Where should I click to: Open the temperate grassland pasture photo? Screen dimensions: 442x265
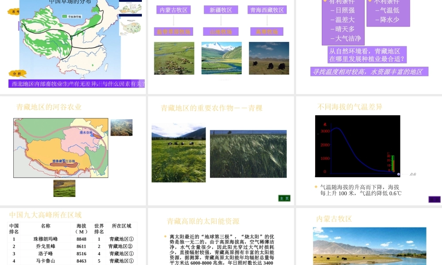tap(174, 58)
